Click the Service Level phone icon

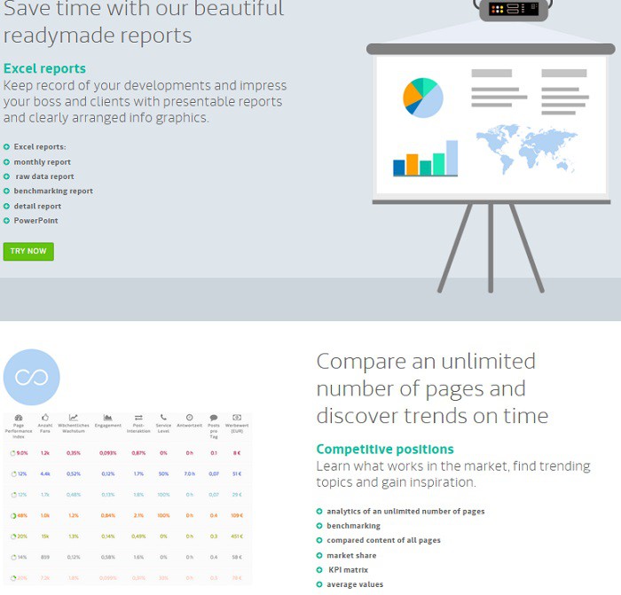point(163,417)
